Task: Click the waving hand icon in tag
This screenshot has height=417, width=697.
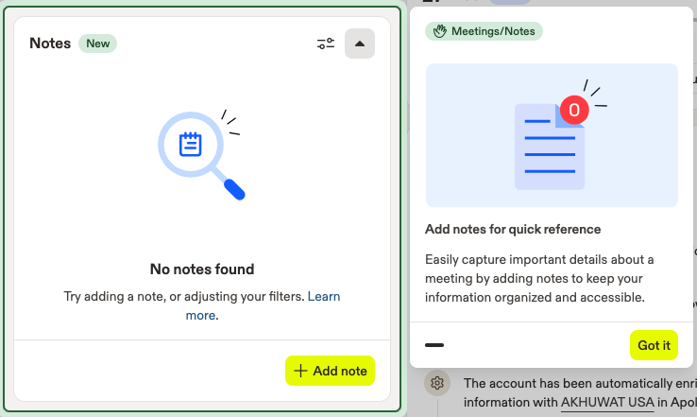Action: coord(439,31)
